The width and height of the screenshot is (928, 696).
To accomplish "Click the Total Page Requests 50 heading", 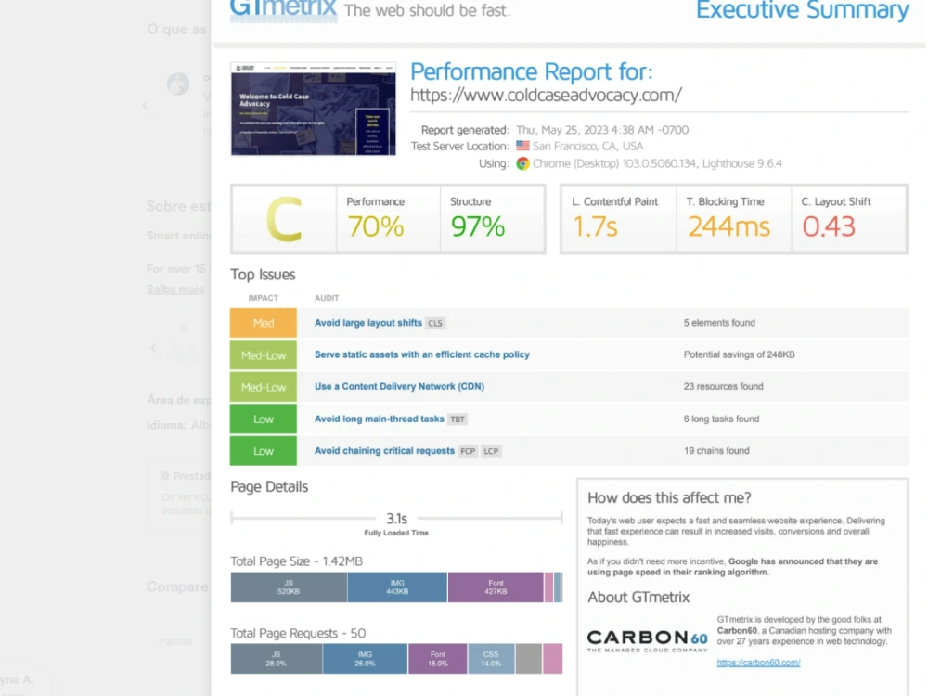I will tap(298, 633).
